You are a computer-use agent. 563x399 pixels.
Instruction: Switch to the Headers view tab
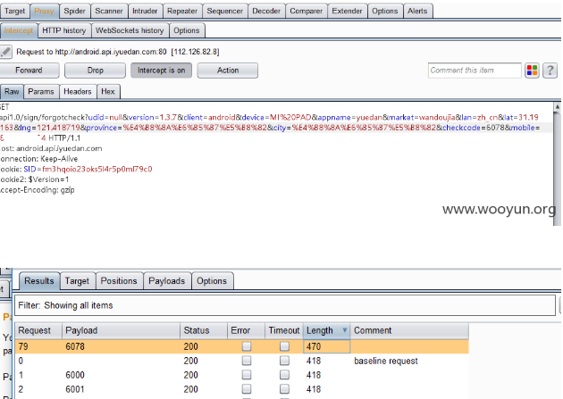point(78,92)
